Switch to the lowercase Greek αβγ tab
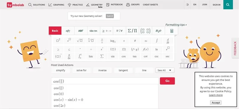The image size is (239, 109). click(x=68, y=31)
